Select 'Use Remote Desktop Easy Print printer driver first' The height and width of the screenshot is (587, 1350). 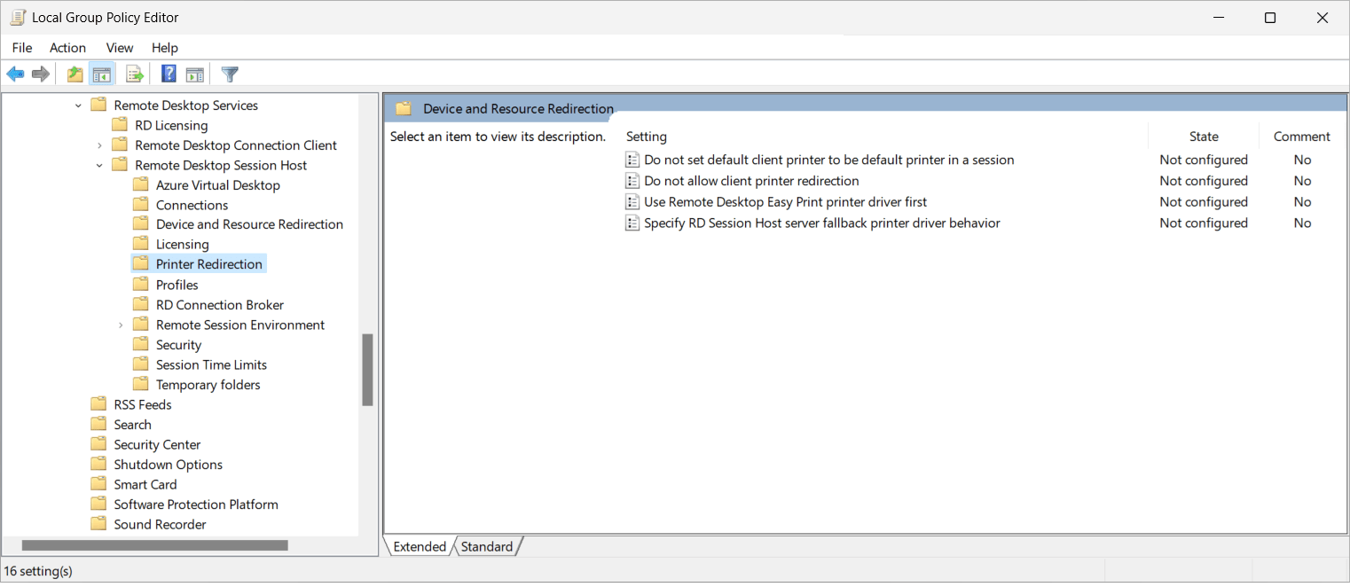pyautogui.click(x=784, y=201)
